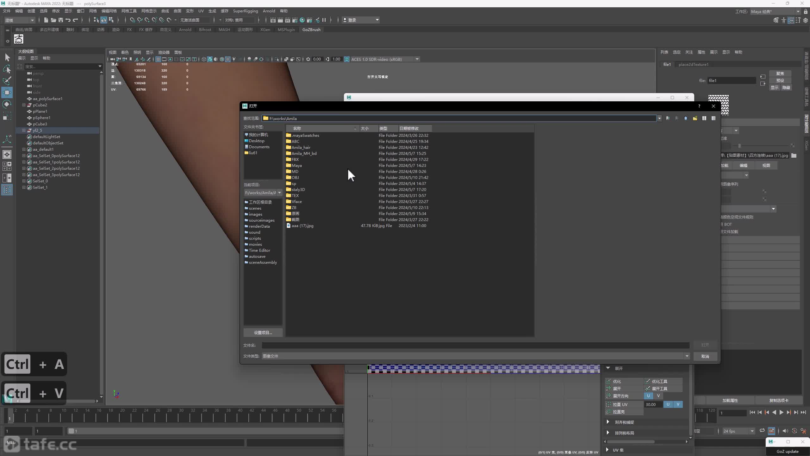Click the 复制选项卡 button
This screenshot has height=456, width=810.
779,400
